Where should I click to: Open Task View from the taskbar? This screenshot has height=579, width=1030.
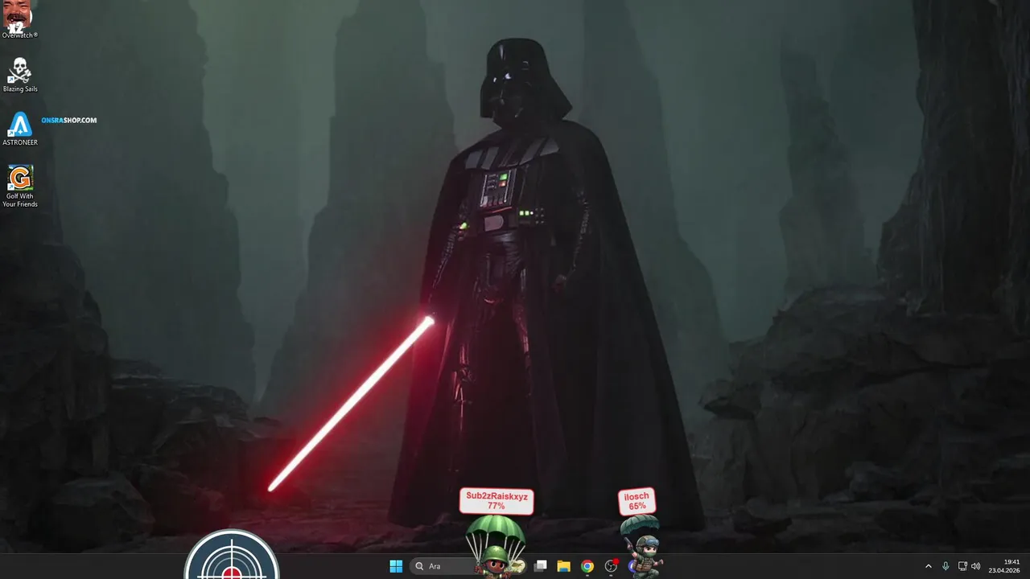point(541,566)
